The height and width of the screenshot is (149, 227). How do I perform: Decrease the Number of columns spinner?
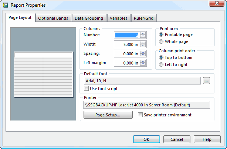pyautogui.click(x=143, y=37)
